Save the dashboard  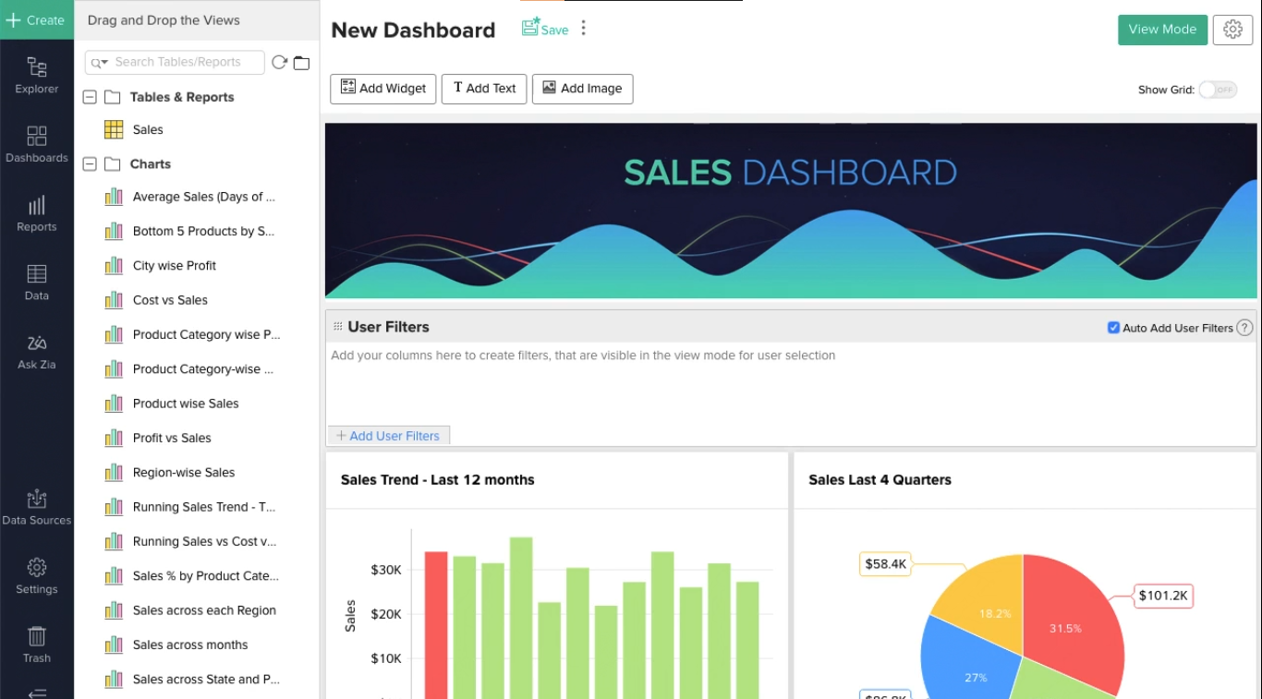coord(545,29)
